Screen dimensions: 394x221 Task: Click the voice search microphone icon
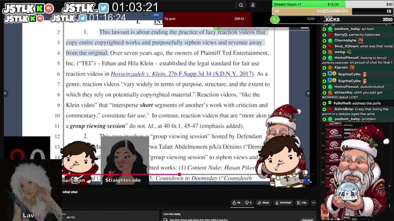(253, 5)
